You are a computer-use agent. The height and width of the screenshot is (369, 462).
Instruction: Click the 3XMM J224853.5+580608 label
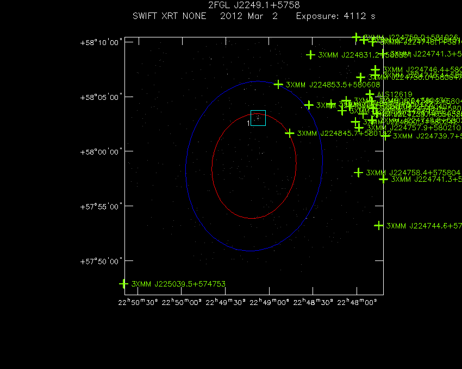click(333, 85)
